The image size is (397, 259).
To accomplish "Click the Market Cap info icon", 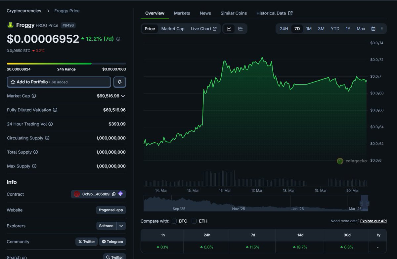I will tap(34, 96).
